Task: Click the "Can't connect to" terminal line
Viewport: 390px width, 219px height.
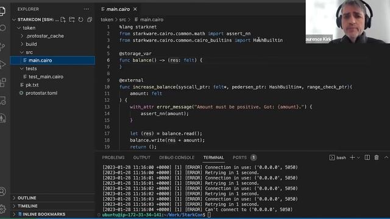Action: click(197, 209)
